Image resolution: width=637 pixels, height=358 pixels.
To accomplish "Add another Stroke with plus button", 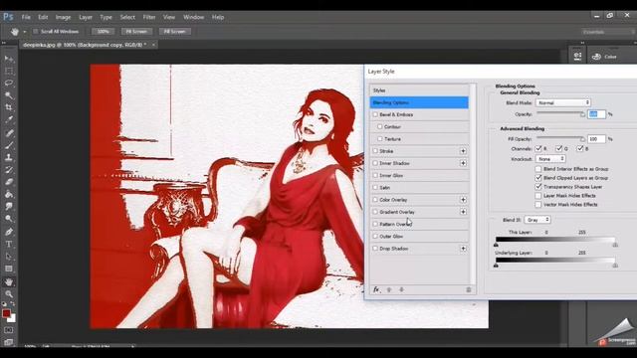I will 463,151.
